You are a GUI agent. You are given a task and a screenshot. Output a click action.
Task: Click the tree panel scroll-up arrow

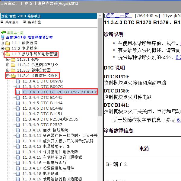[x=100, y=15]
